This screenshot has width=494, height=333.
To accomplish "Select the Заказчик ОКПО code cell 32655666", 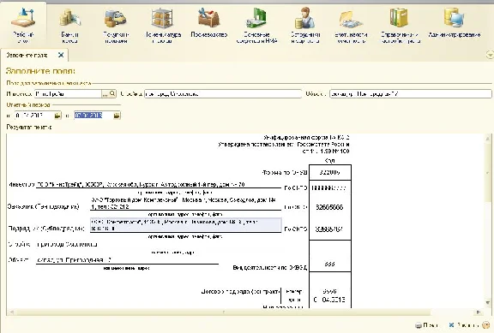I will [330, 207].
